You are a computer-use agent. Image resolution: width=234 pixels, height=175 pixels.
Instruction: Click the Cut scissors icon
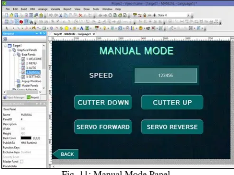pos(61,15)
